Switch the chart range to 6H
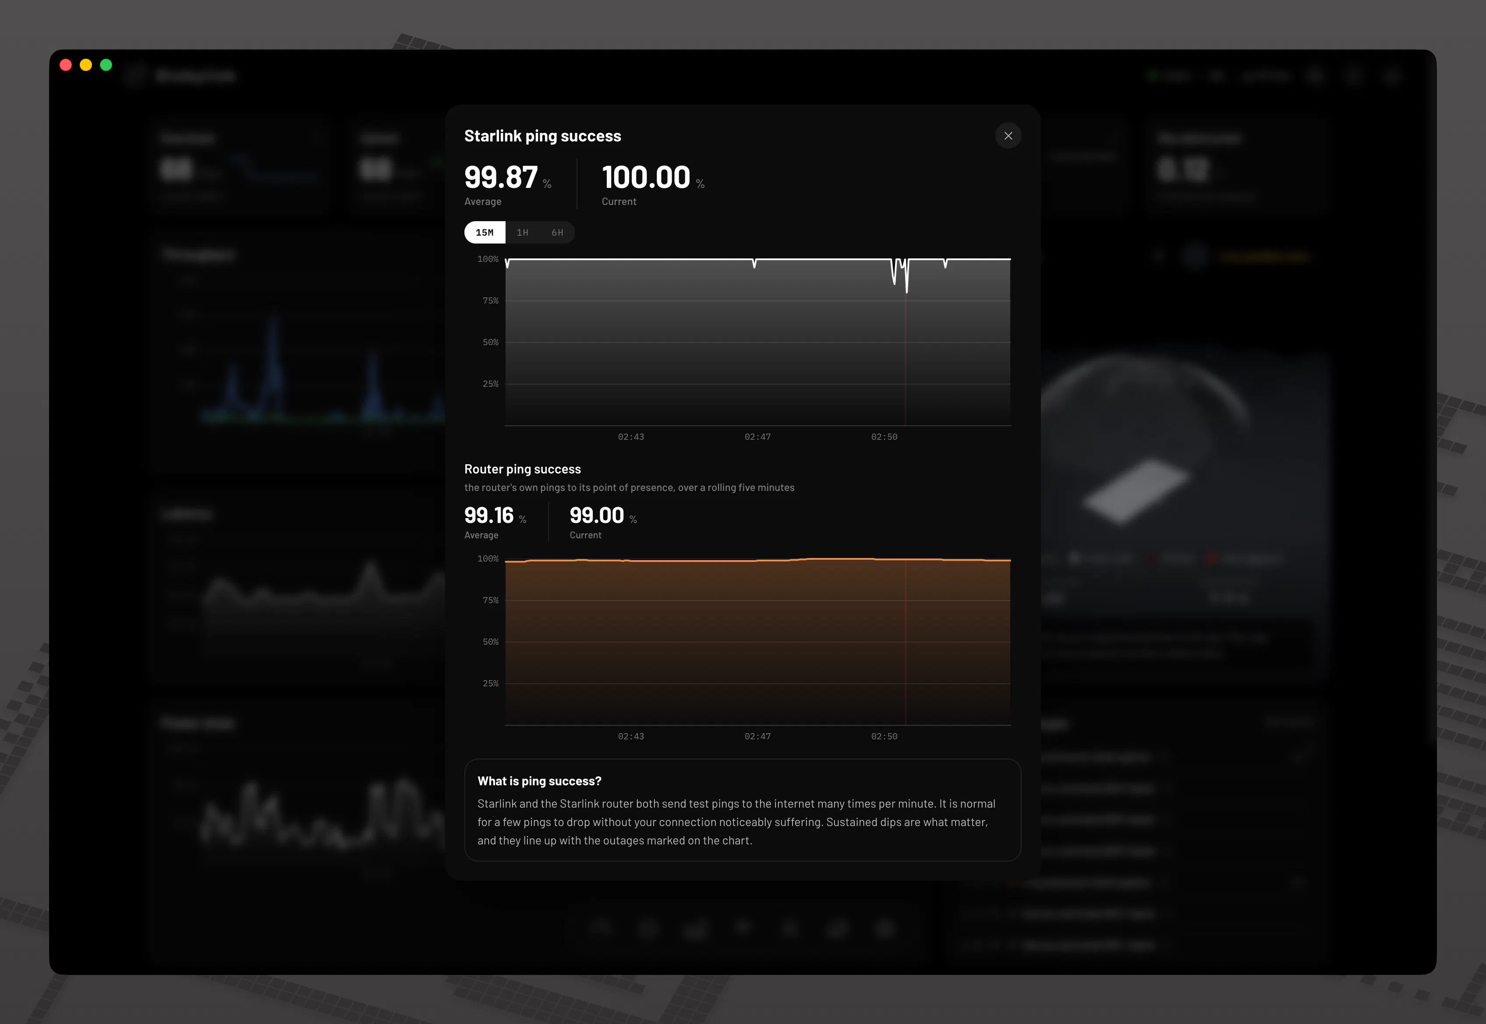1486x1024 pixels. [557, 232]
